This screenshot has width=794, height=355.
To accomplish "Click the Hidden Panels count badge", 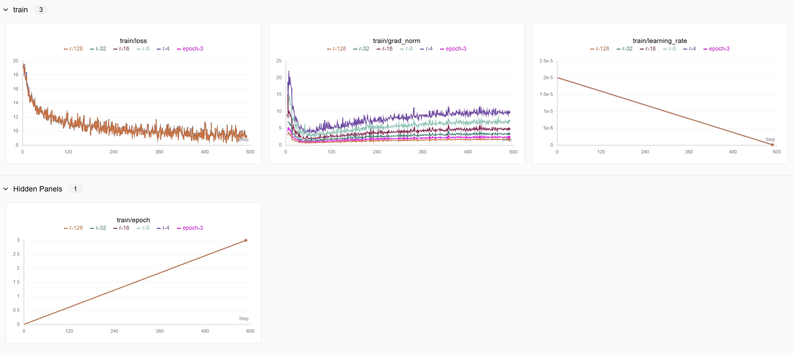I will [75, 189].
